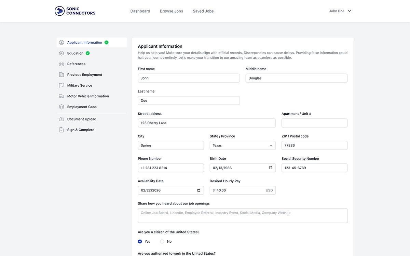Screen dimensions: 410x256
Task: Select the Education graduation cap icon
Action: [x=61, y=53]
